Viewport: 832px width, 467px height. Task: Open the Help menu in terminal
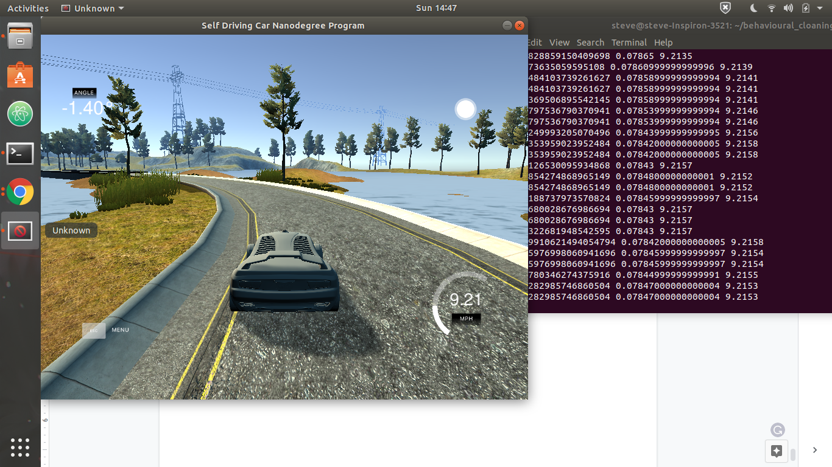(x=663, y=43)
